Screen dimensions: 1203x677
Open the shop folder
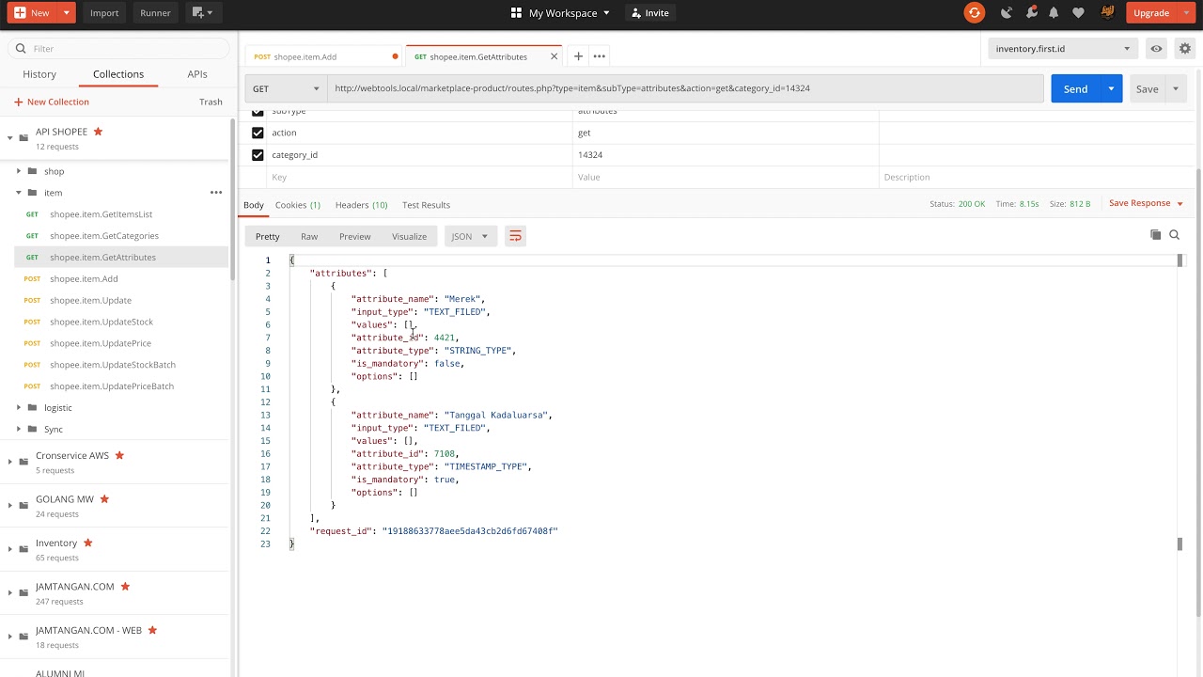click(x=55, y=171)
